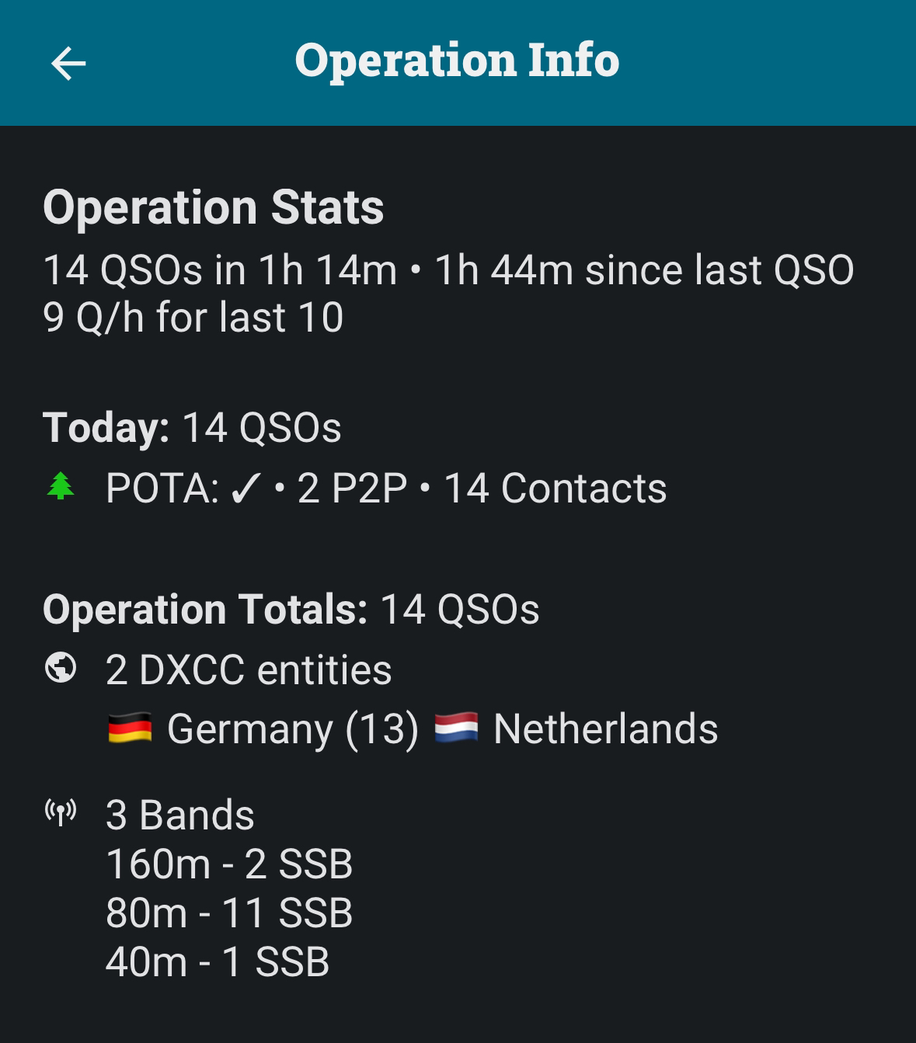Click the Operation Totals heading
This screenshot has width=916, height=1043.
205,609
